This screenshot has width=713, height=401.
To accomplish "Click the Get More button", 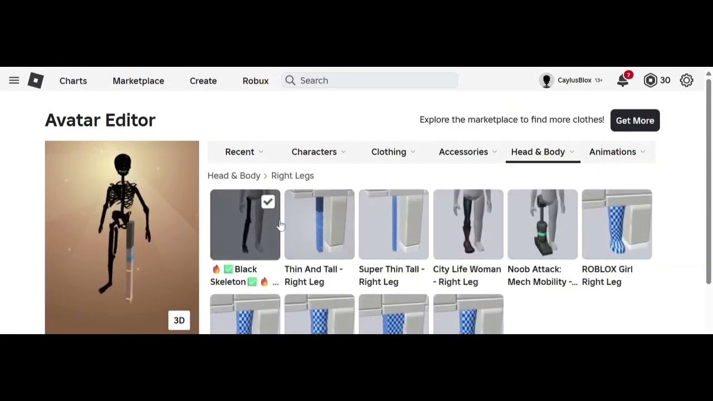I will [635, 120].
